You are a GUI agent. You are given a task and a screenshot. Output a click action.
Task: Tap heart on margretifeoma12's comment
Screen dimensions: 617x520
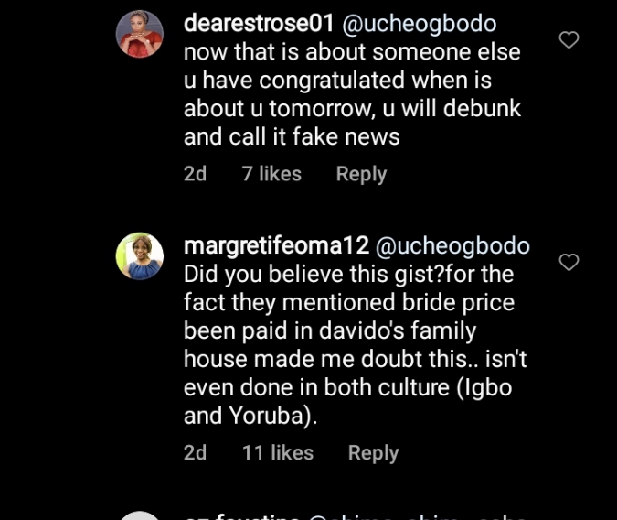(569, 263)
